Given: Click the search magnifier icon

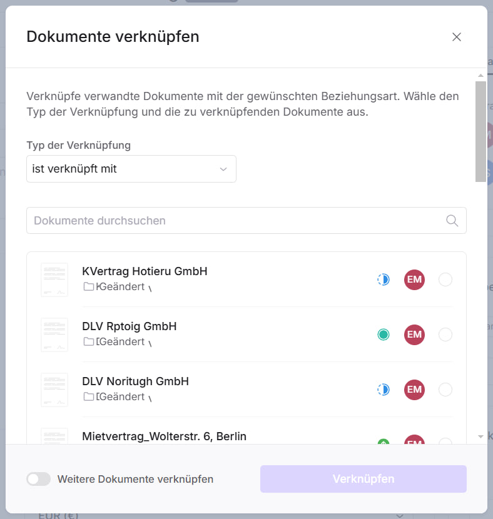Looking at the screenshot, I should coord(452,221).
